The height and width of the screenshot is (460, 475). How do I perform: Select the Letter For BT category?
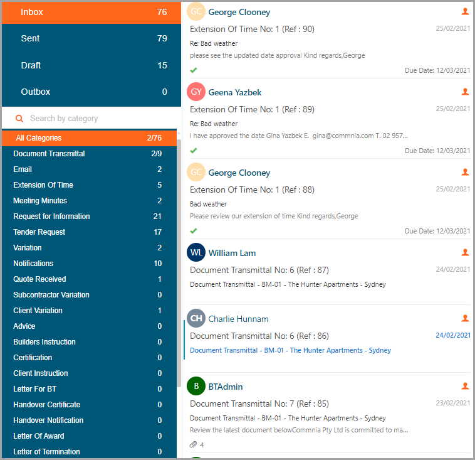click(89, 389)
